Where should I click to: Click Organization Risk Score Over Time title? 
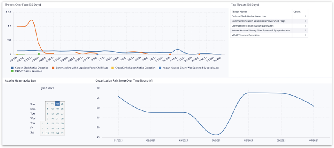click(x=124, y=81)
